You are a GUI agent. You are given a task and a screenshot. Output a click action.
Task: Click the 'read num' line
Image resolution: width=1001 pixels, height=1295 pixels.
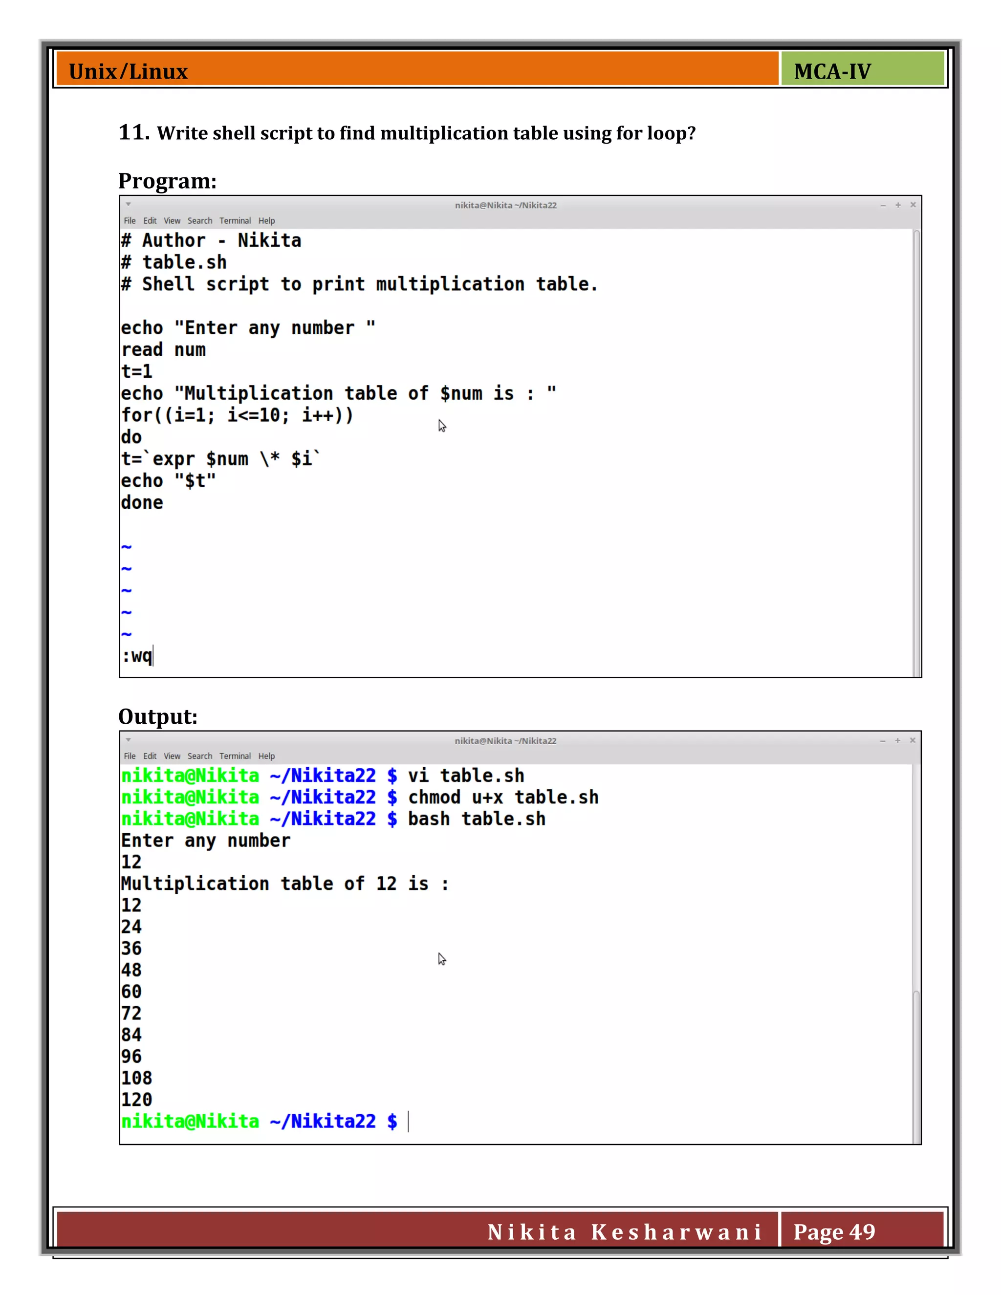click(x=164, y=350)
